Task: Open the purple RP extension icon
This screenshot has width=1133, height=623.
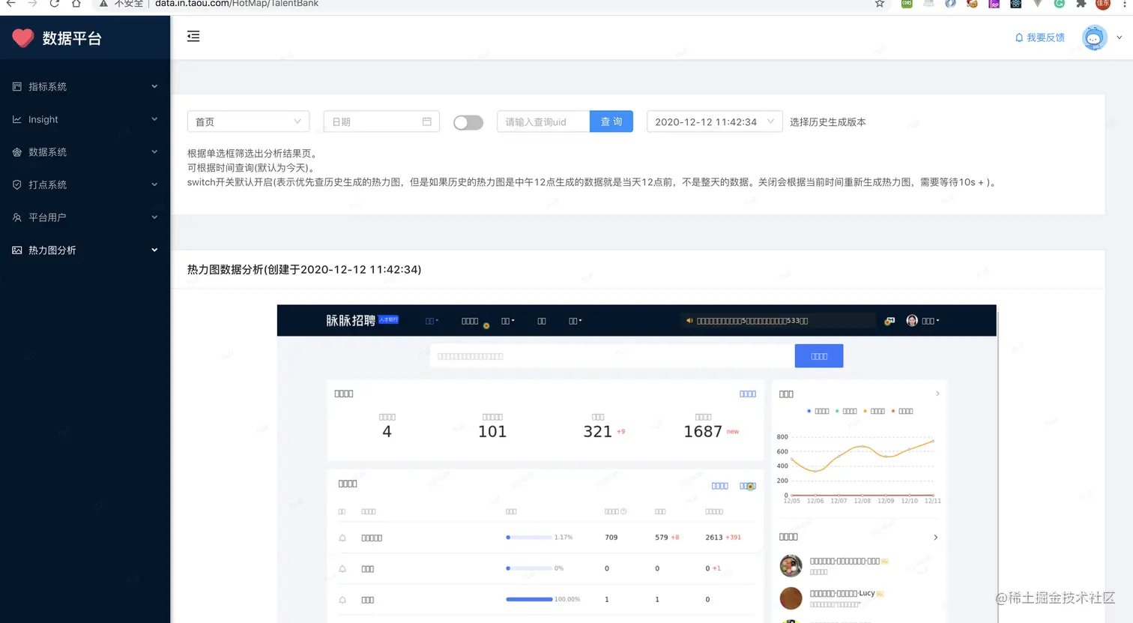Action: (x=994, y=4)
